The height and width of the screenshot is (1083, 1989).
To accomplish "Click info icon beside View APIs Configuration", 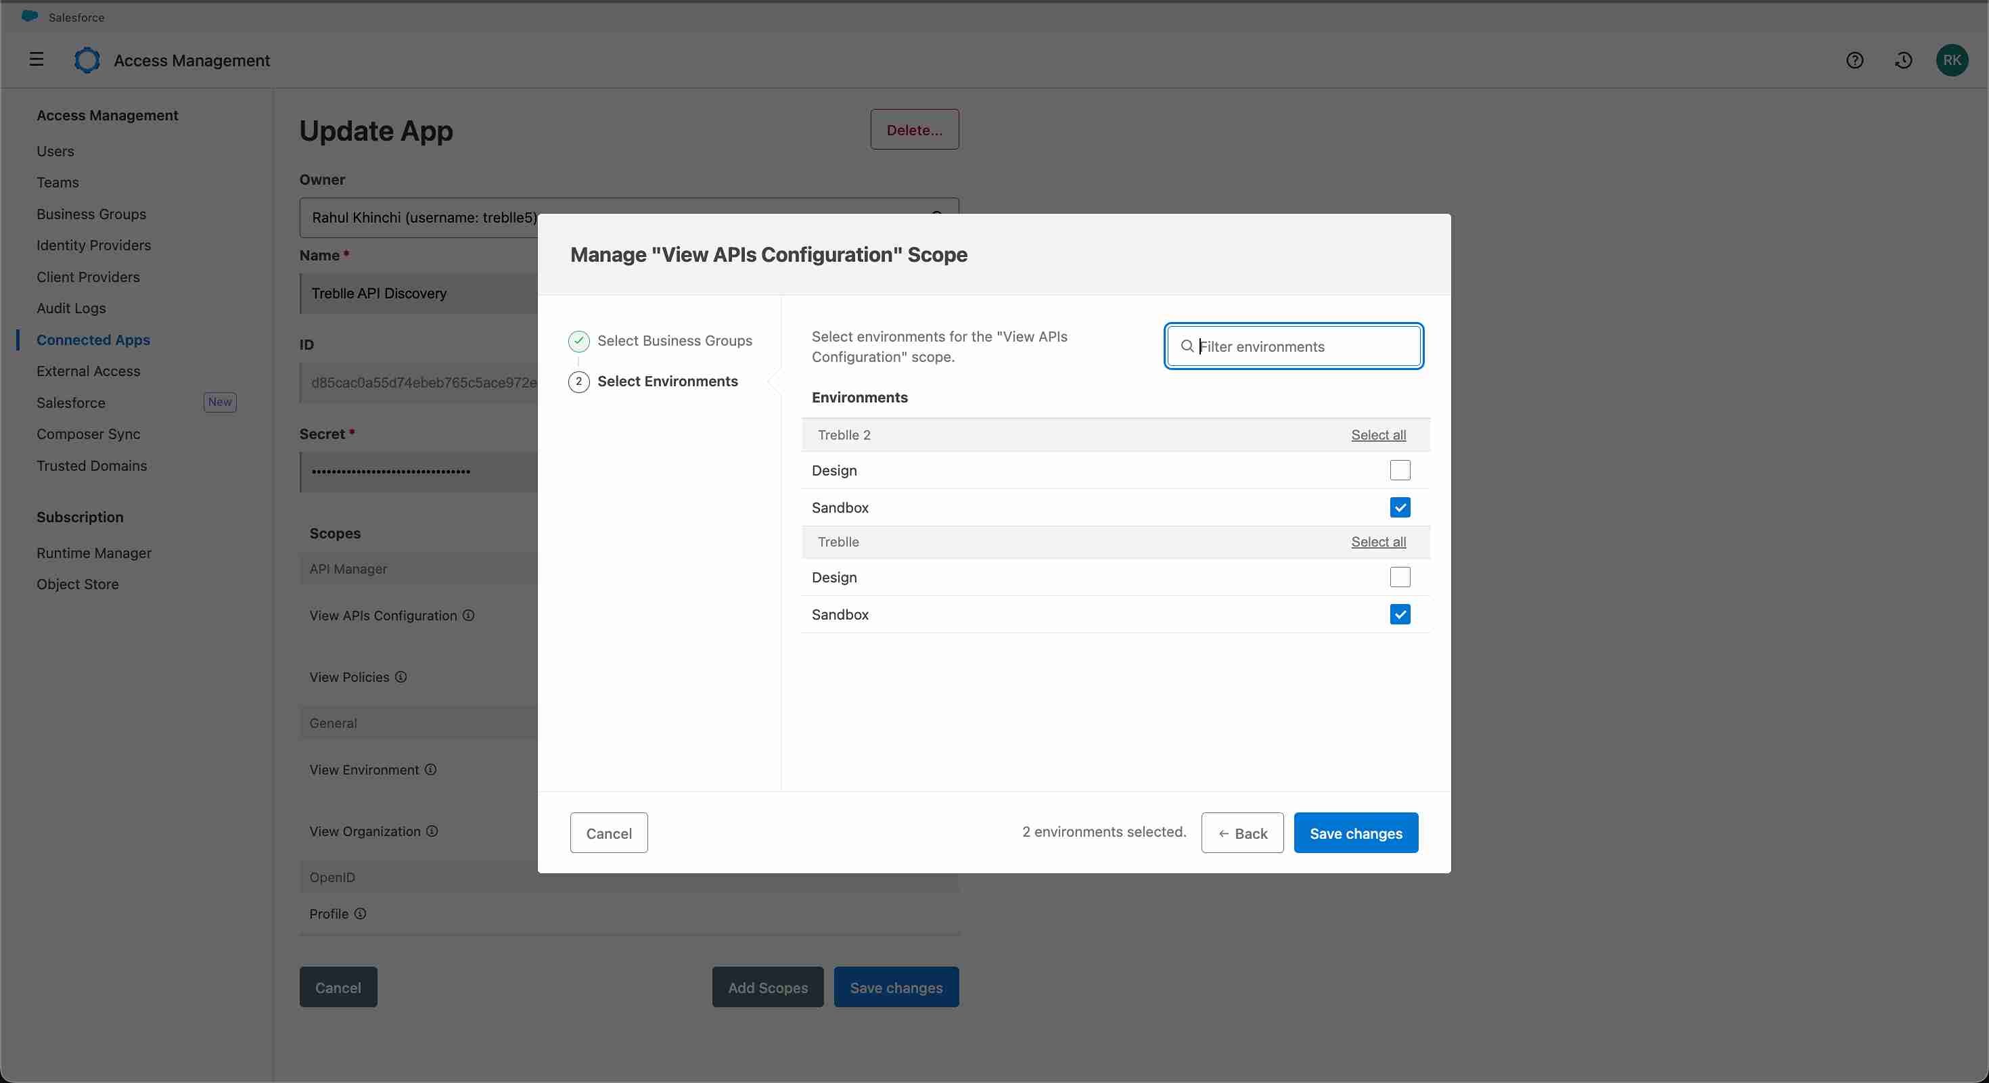I will [469, 615].
